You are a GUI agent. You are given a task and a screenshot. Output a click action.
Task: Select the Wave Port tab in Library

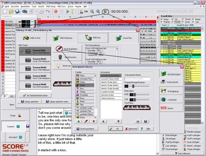coord(124,38)
